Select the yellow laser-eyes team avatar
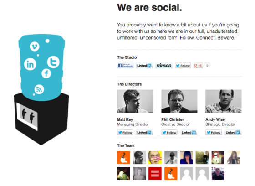 (155, 157)
